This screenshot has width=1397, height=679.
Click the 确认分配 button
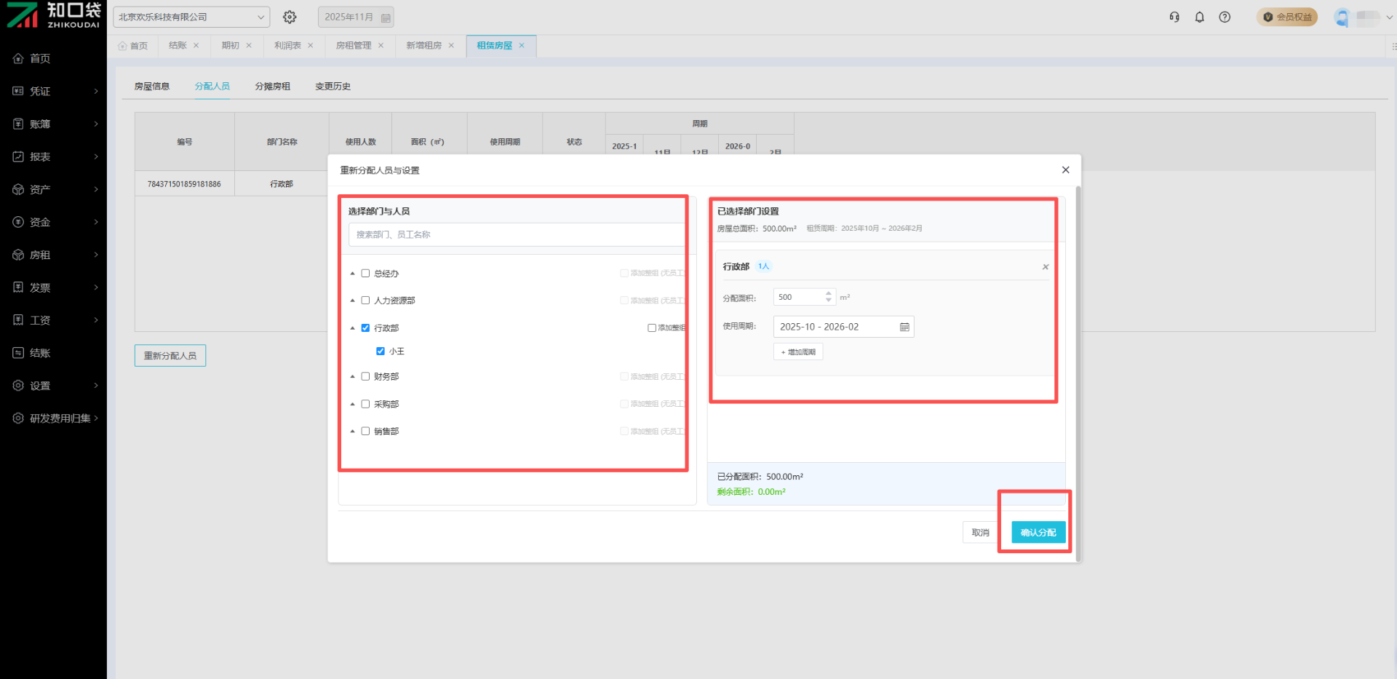click(1038, 533)
